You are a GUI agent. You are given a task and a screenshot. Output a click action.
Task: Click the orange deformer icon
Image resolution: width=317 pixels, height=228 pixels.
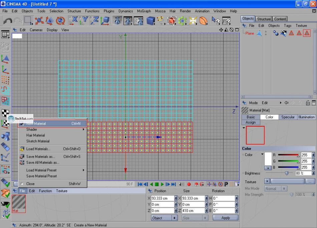[204, 21]
